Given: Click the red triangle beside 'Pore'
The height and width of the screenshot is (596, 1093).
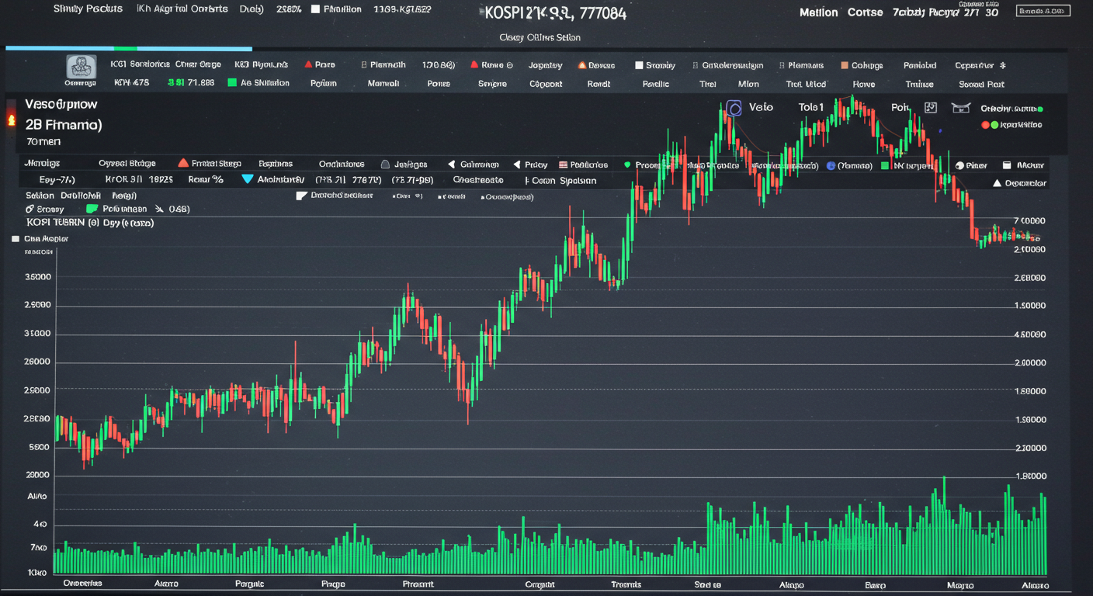Looking at the screenshot, I should pyautogui.click(x=308, y=65).
